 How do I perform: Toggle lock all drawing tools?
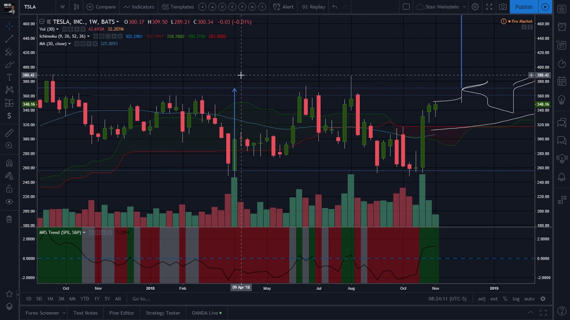tap(9, 189)
